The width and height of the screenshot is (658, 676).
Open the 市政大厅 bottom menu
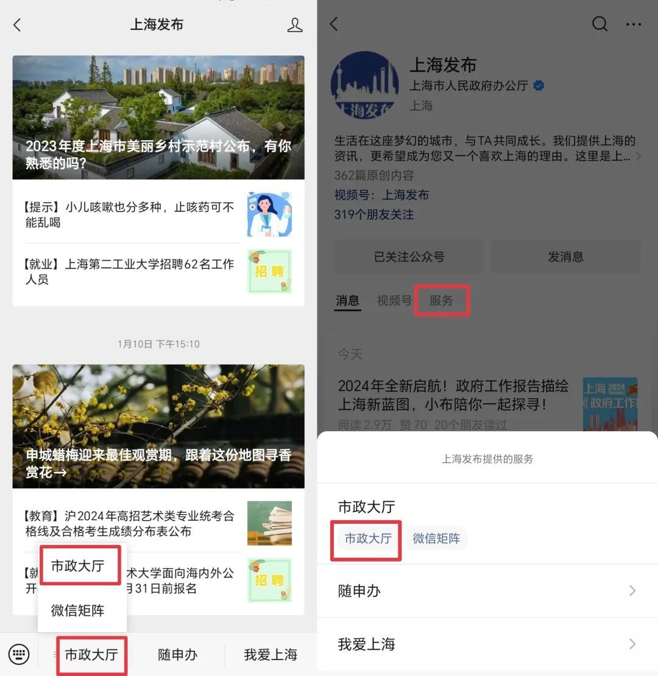pos(91,655)
